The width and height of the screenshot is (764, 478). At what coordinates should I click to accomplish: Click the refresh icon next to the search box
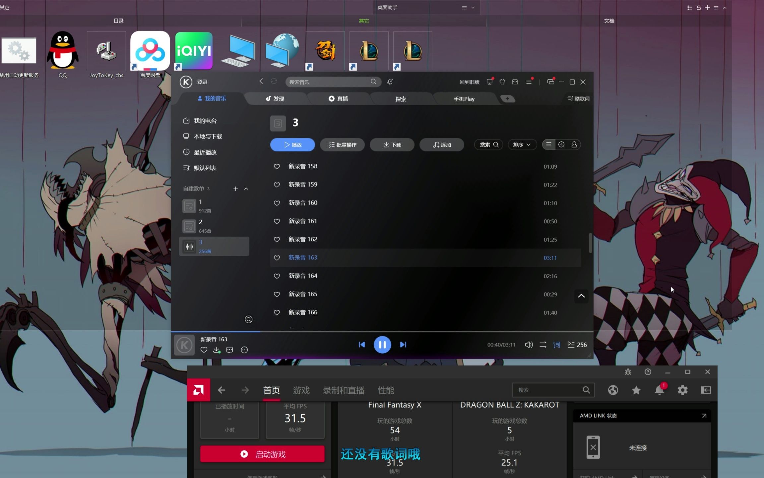click(274, 81)
